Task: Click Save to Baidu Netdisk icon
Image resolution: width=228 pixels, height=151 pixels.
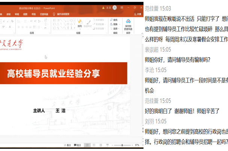Action: pos(128,22)
